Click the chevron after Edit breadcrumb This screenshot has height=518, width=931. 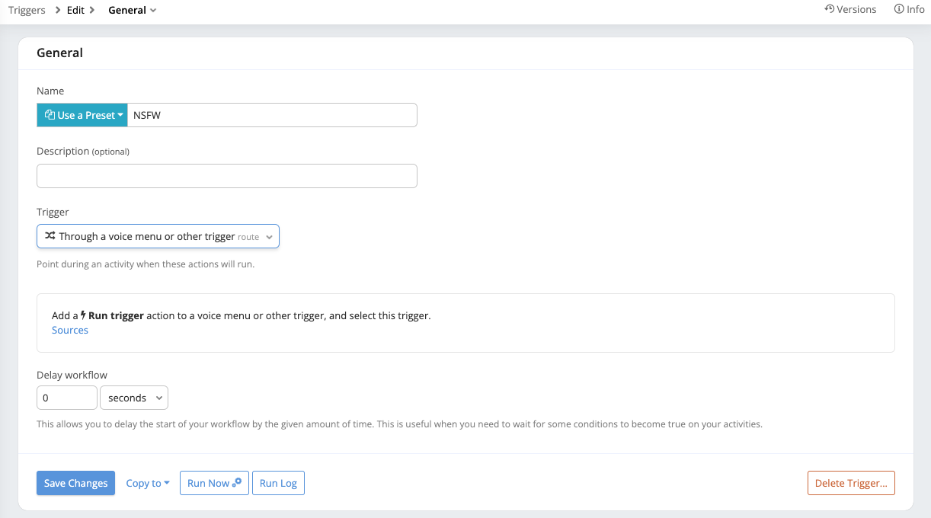[x=91, y=10]
